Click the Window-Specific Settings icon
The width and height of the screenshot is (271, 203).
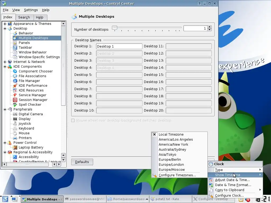tap(15, 57)
